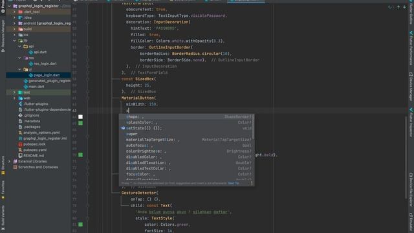This screenshot has height=233, width=414.
Task: Choose 'focusColor:' completion suggestion
Action: coord(186,174)
